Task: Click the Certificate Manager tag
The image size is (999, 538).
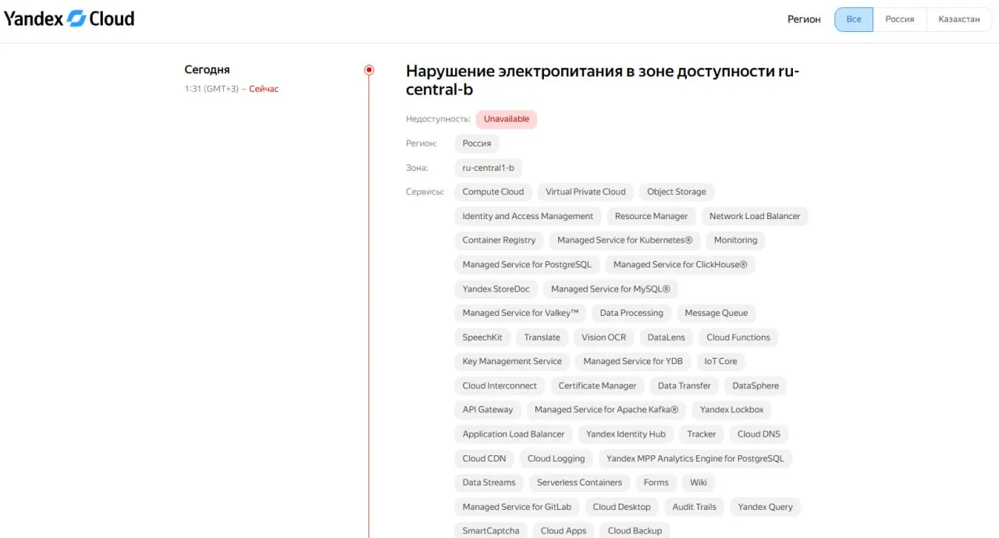Action: point(598,385)
